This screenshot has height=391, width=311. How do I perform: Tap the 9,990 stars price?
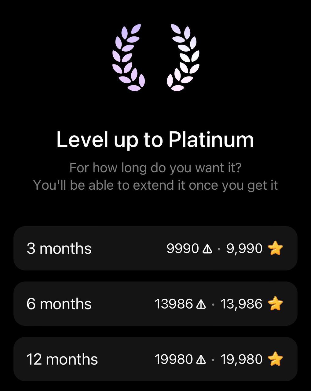(x=244, y=248)
